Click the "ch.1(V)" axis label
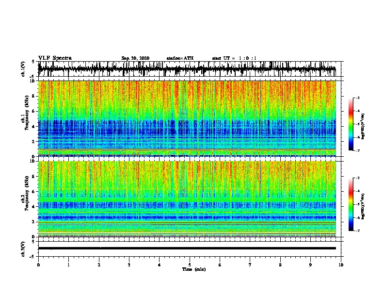 23,69
